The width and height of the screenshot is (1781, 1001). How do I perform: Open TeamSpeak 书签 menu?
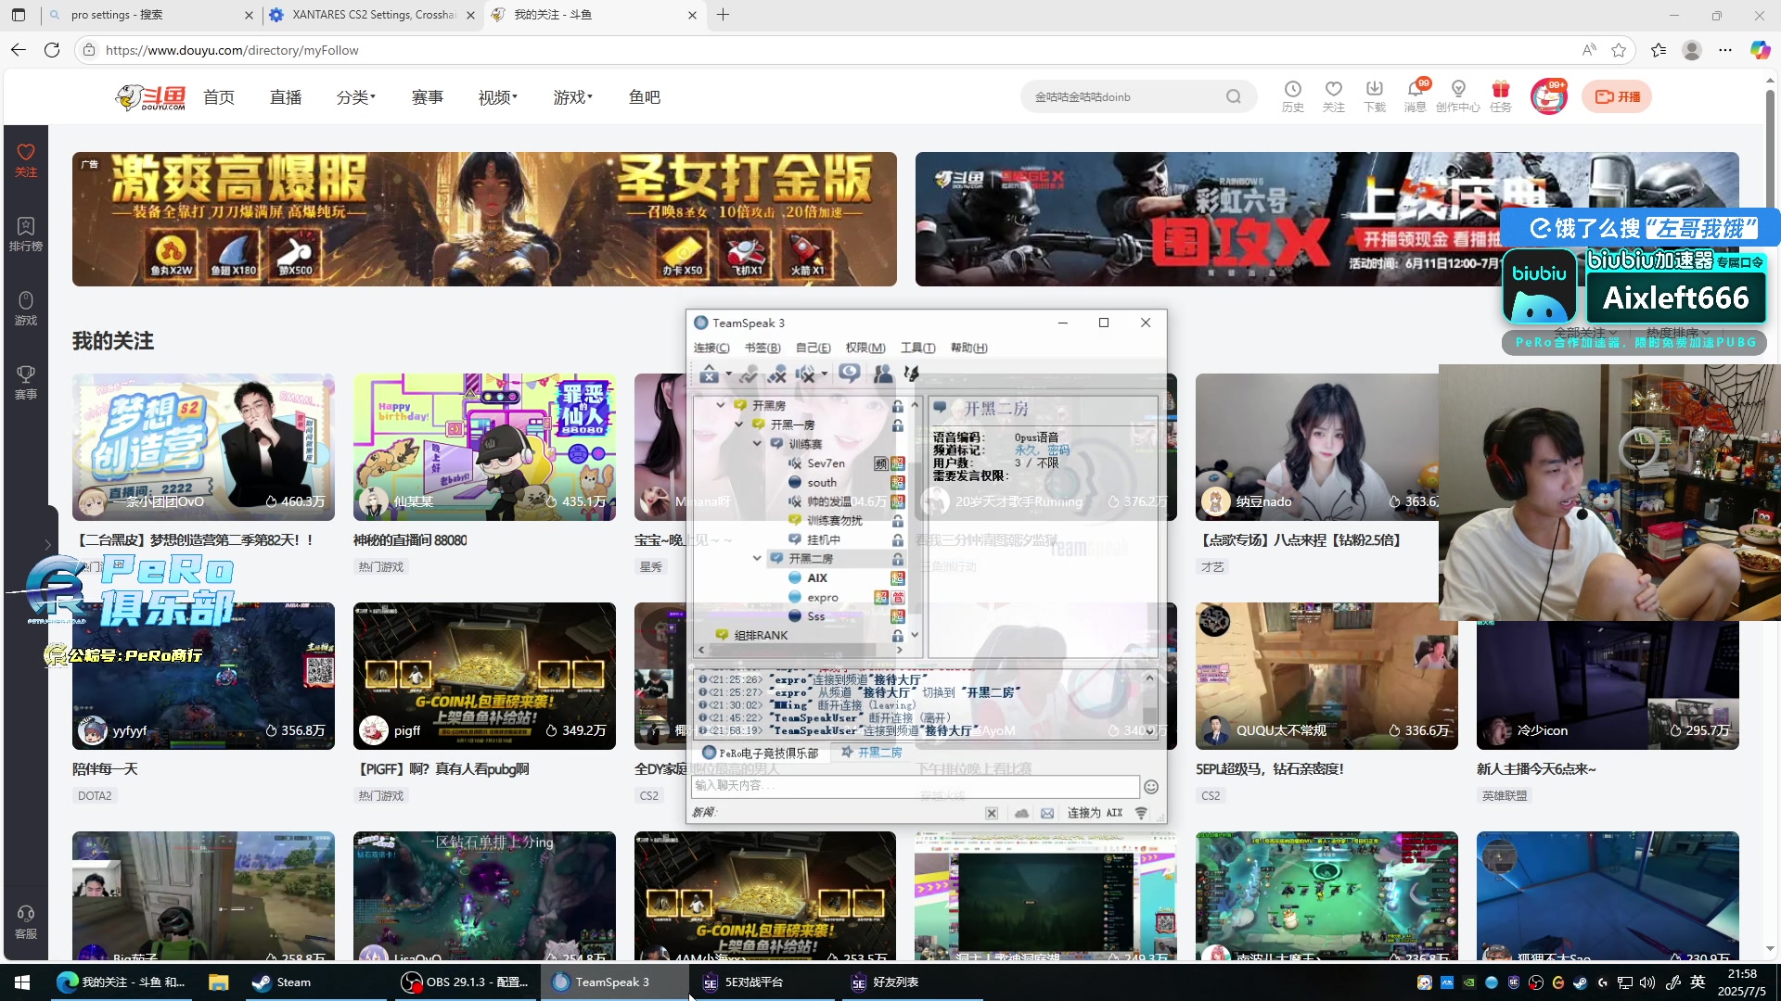pos(762,348)
